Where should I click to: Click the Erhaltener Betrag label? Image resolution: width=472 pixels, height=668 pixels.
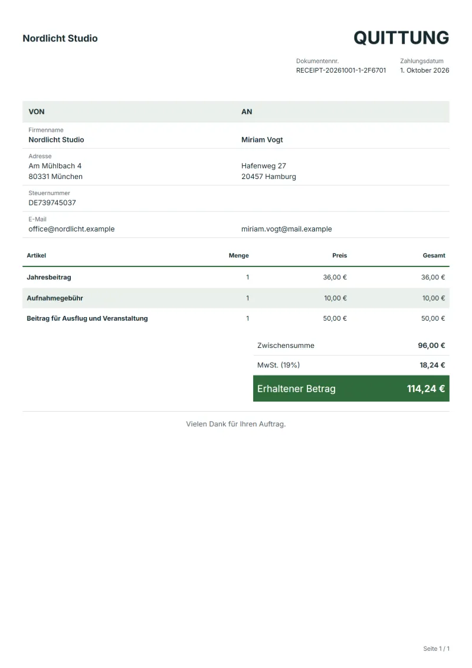coord(296,389)
